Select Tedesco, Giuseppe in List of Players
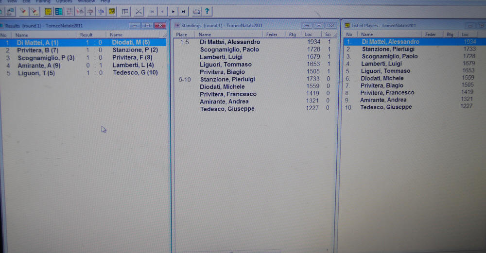The width and height of the screenshot is (486, 253). tap(386, 107)
